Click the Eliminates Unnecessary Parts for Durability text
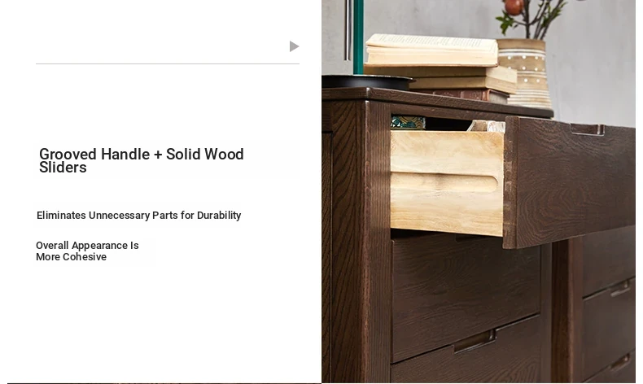This screenshot has width=643, height=384. tap(138, 215)
